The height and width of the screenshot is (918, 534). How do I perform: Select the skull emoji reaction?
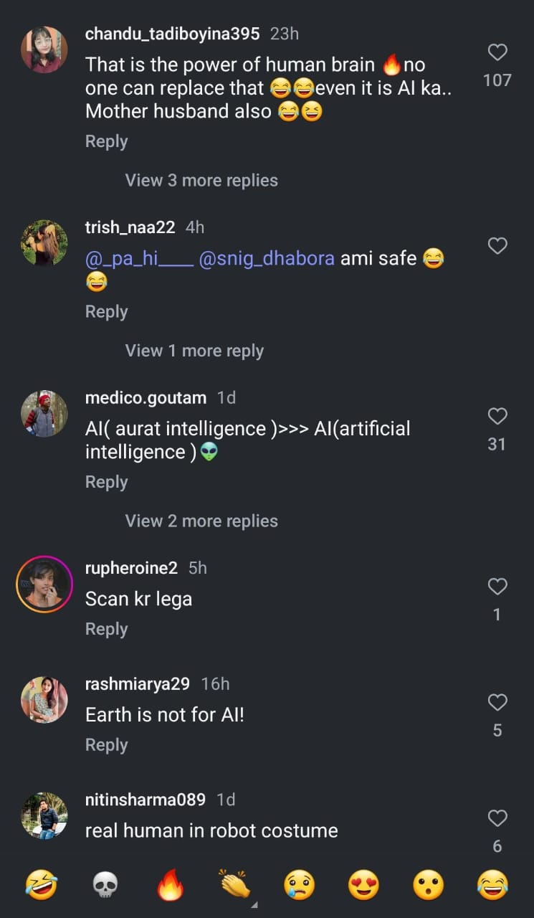[x=105, y=885]
